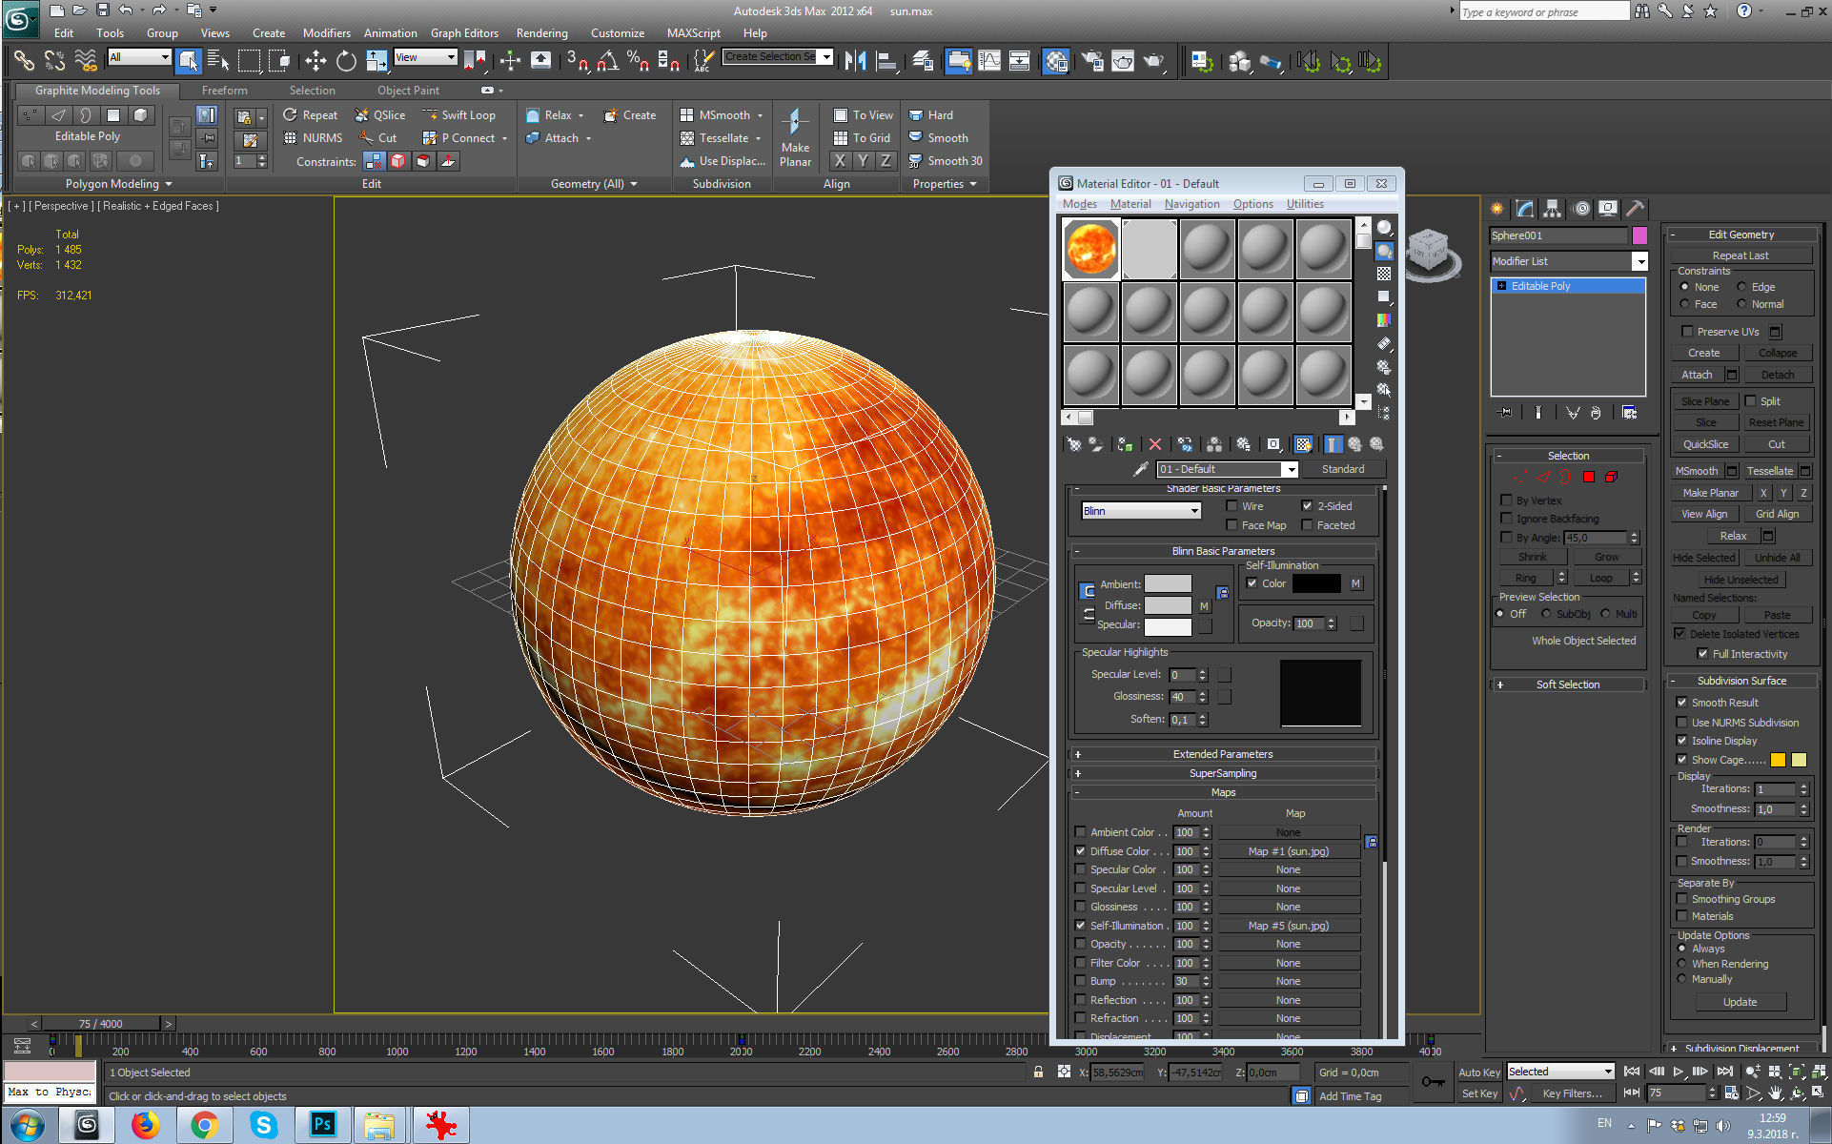Image resolution: width=1832 pixels, height=1144 pixels.
Task: Switch to the Freeform ribbon tab
Action: pyautogui.click(x=224, y=91)
